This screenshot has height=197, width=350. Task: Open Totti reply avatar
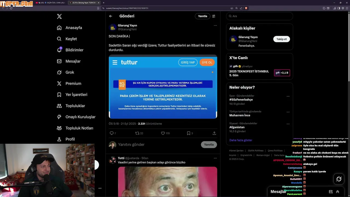112,160
